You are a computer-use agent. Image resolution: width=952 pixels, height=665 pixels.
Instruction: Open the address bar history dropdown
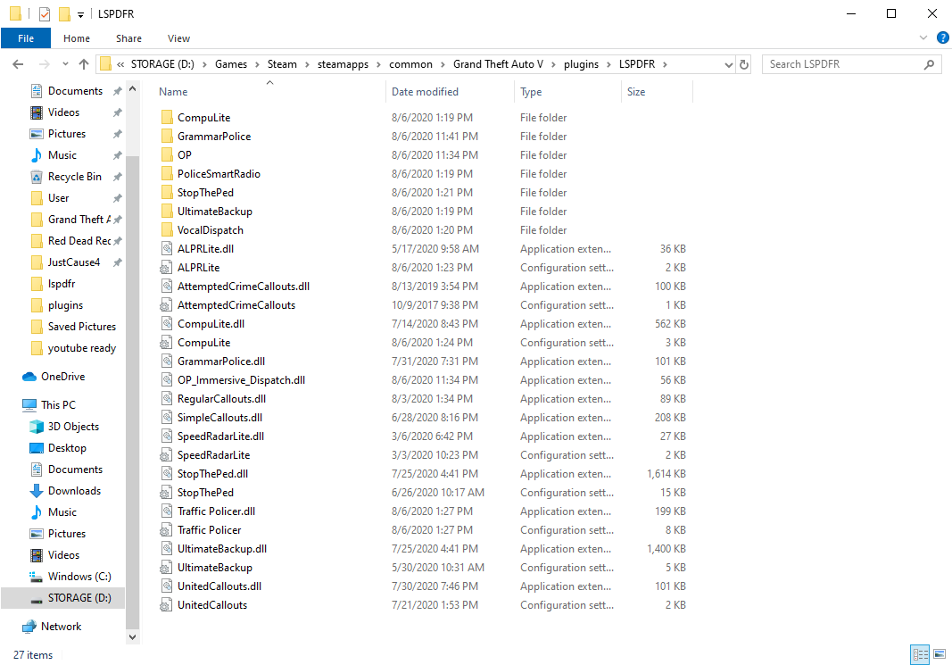click(x=729, y=64)
